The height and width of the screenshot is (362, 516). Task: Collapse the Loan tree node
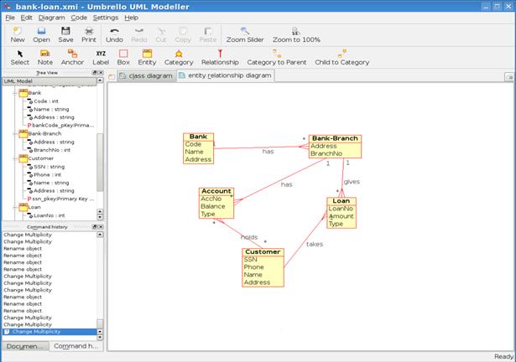click(15, 207)
